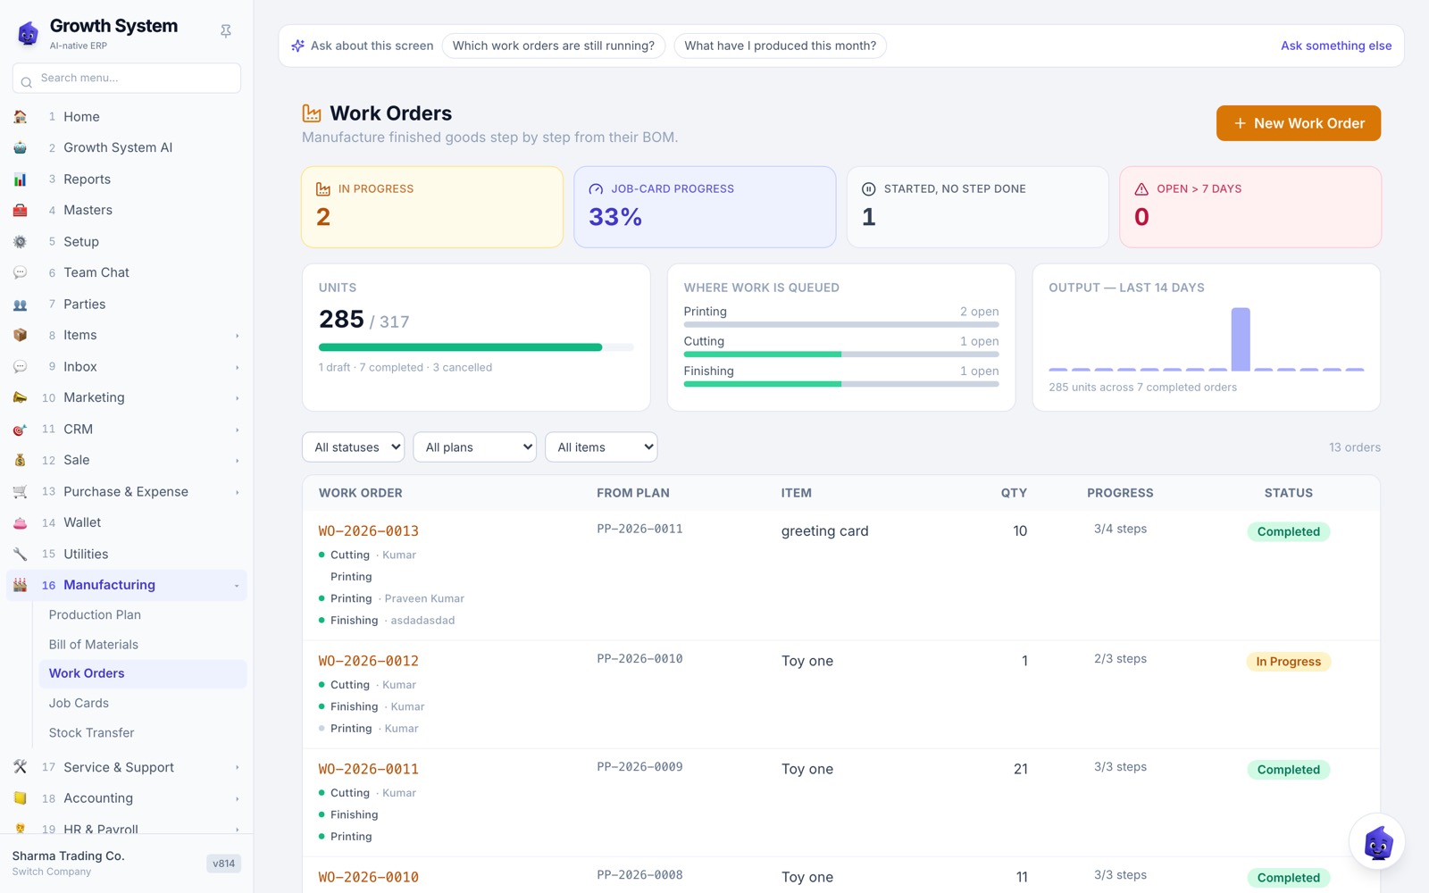Open the All items filter dropdown
This screenshot has width=1429, height=893.
(602, 447)
